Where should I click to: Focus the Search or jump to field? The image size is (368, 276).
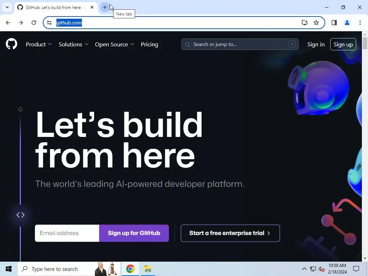[x=240, y=44]
